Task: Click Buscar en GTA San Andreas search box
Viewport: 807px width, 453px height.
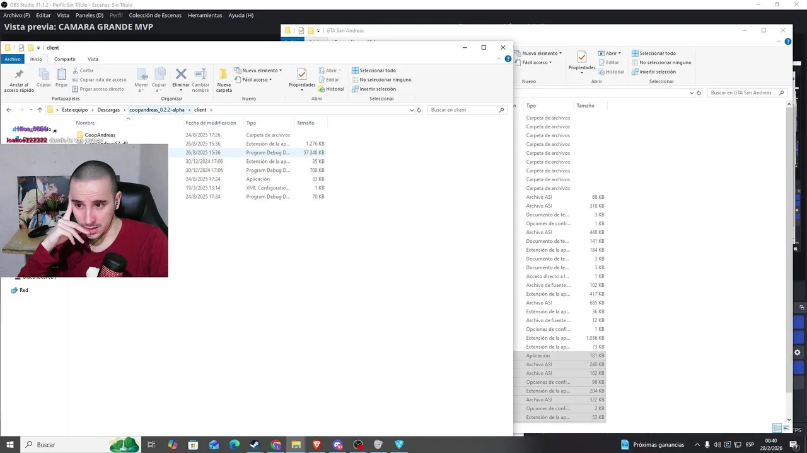Action: [746, 93]
